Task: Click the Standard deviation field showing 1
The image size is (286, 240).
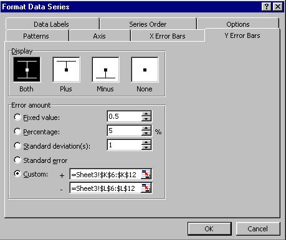Action: pyautogui.click(x=124, y=145)
